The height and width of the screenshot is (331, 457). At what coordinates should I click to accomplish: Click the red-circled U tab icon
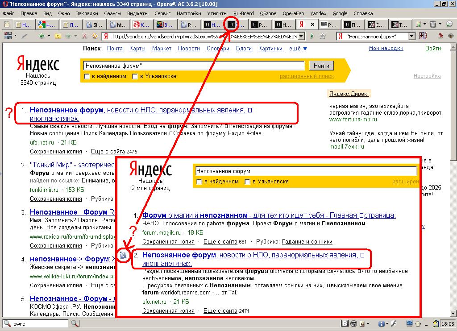(x=231, y=24)
